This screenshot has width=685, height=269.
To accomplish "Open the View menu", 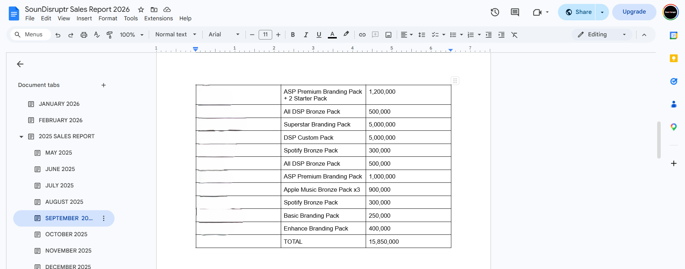I will pyautogui.click(x=64, y=19).
